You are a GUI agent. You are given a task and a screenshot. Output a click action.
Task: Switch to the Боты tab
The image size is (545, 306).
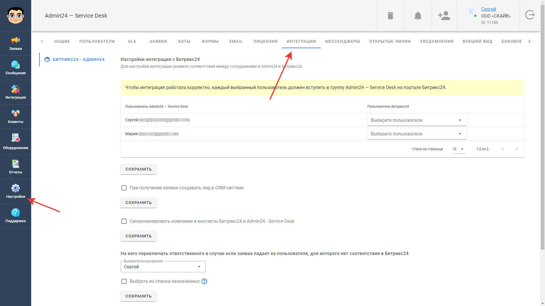pyautogui.click(x=184, y=41)
